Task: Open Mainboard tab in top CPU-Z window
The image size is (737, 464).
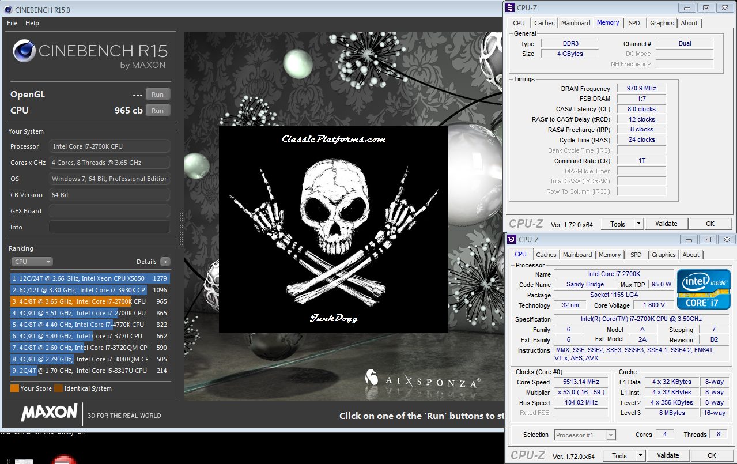Action: tap(576, 23)
